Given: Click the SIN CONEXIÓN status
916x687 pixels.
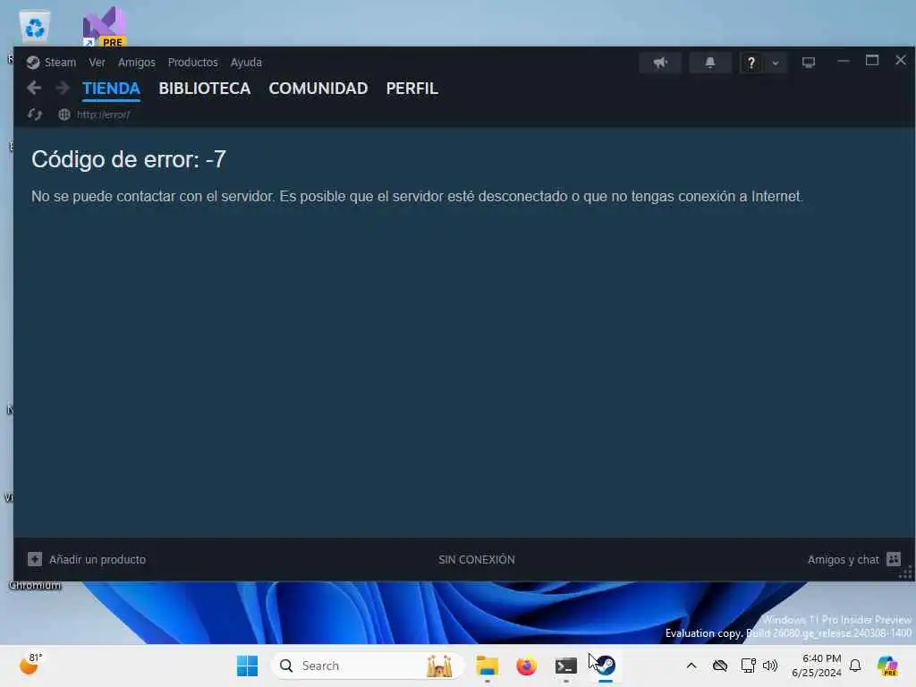Looking at the screenshot, I should pos(477,560).
